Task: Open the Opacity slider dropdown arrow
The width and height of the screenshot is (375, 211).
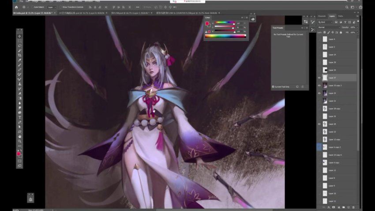Action: pos(357,27)
